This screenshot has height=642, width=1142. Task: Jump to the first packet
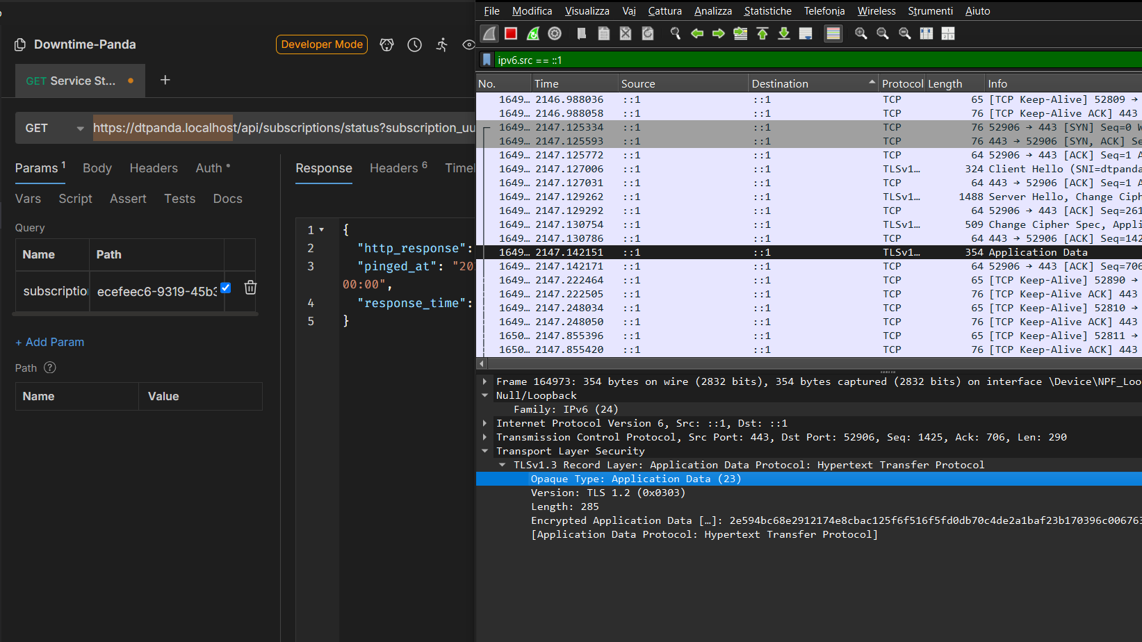[x=762, y=33]
